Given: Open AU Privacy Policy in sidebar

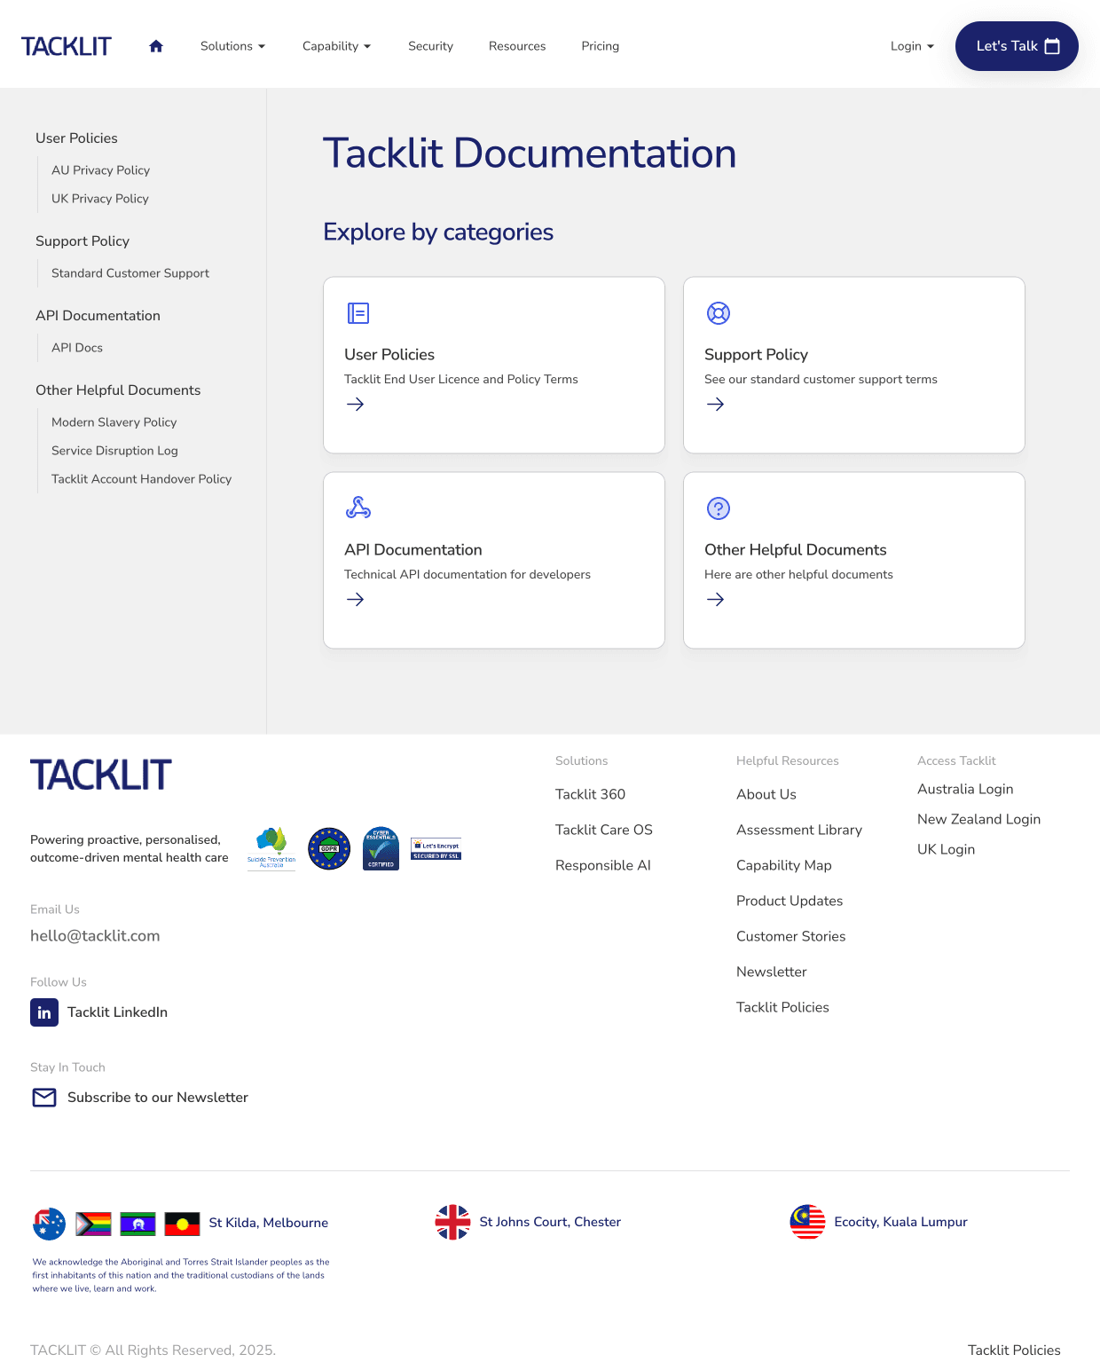Looking at the screenshot, I should point(100,170).
